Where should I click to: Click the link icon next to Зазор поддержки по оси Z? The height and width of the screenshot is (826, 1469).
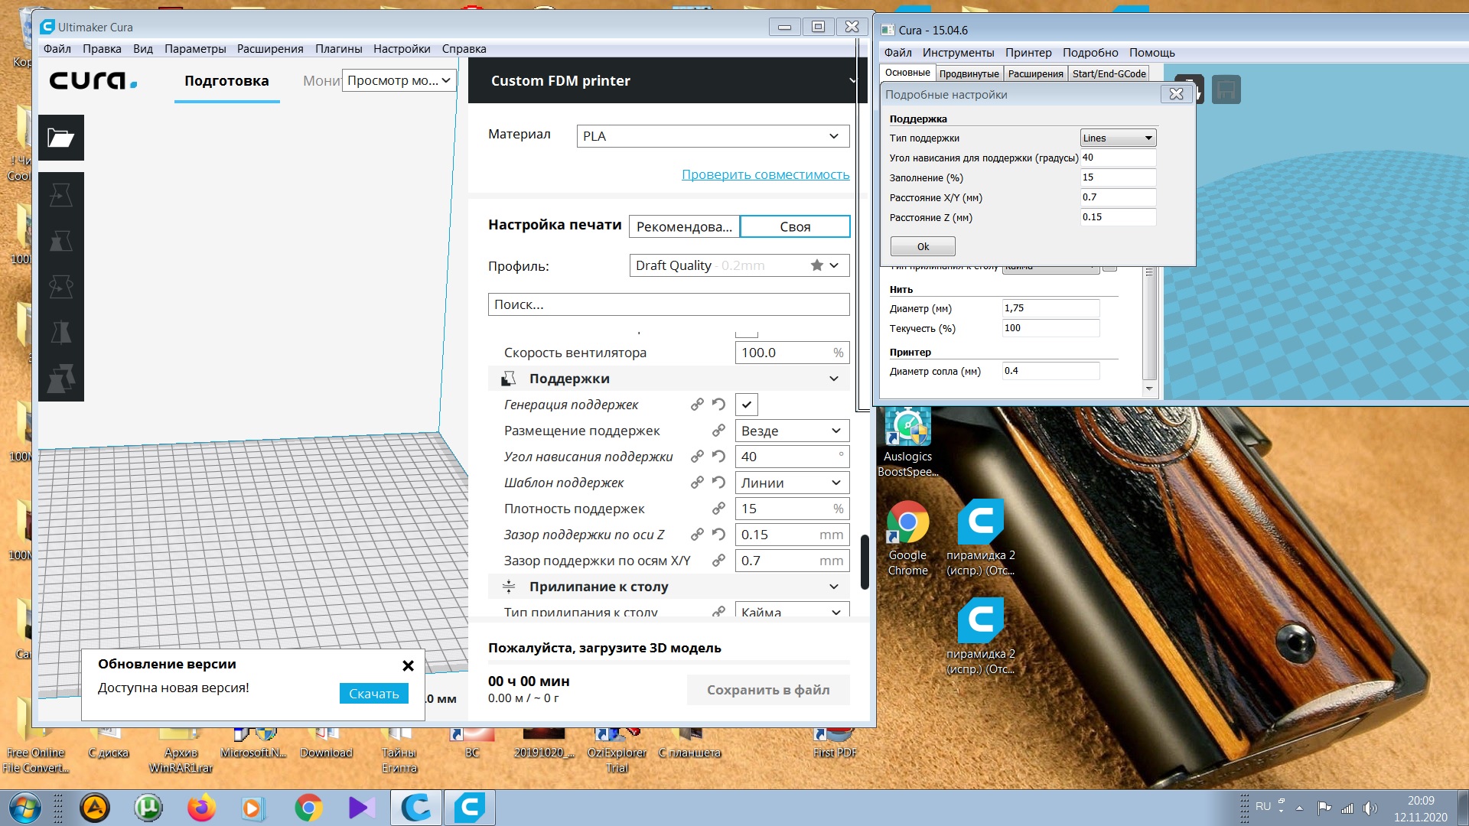click(697, 535)
